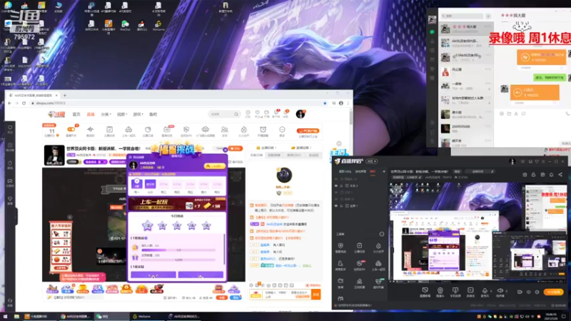Viewport: 571px width, 321px height.
Task: Click the scissors screenshot icon in WeChat
Action: coord(516,114)
